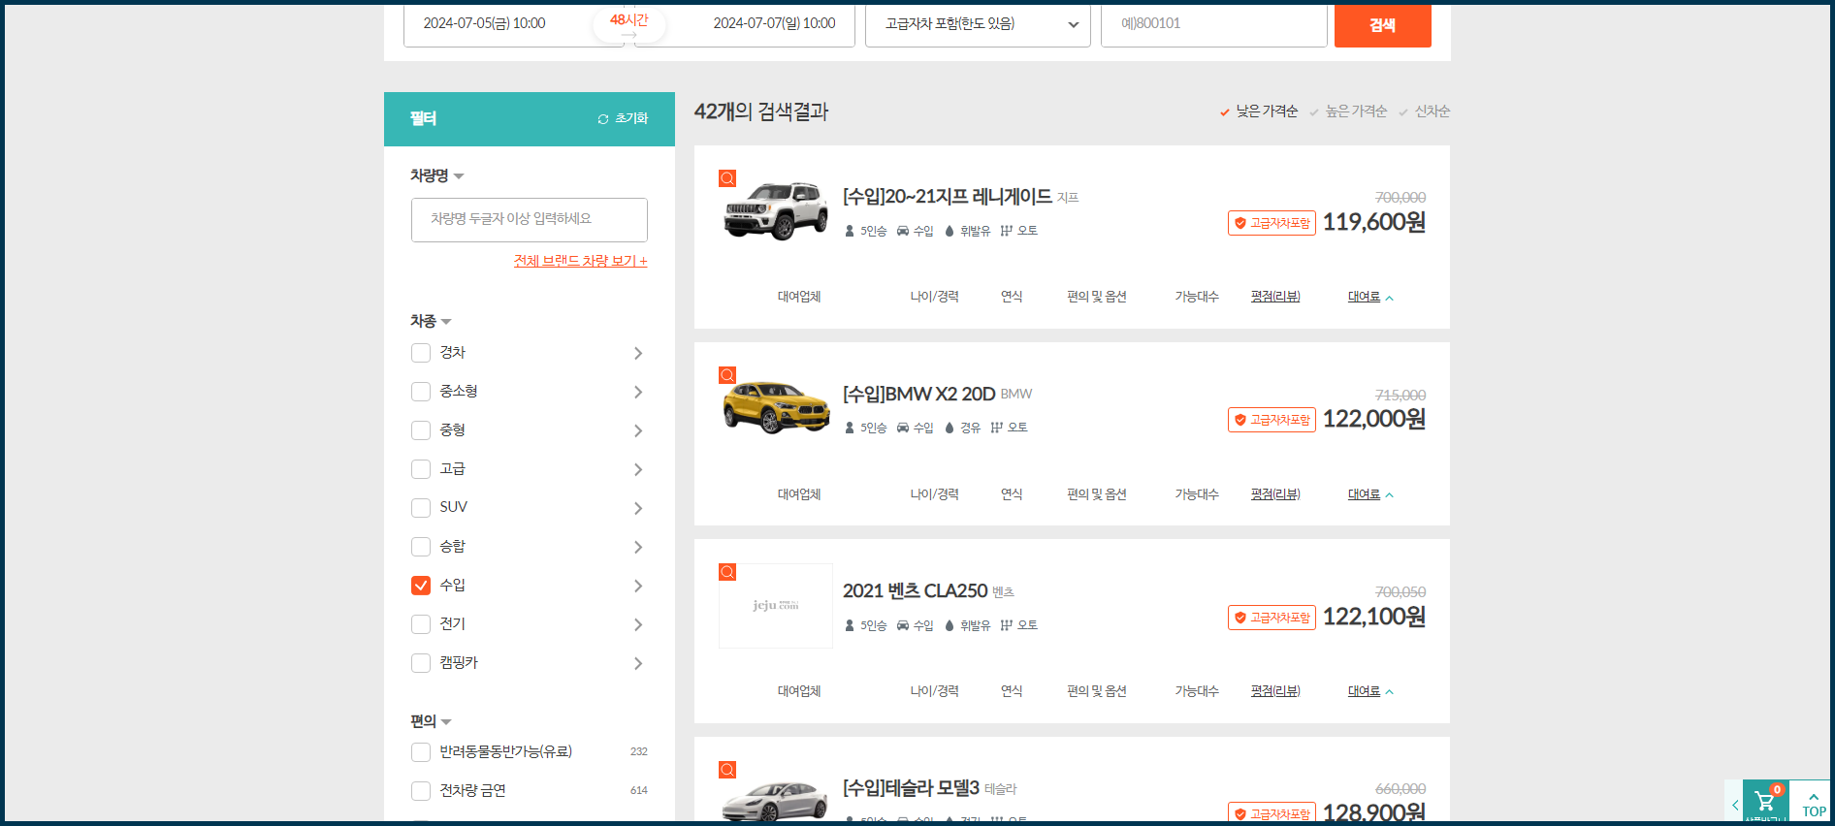Jump to top with the TOP arrow
The height and width of the screenshot is (826, 1835).
click(1814, 804)
